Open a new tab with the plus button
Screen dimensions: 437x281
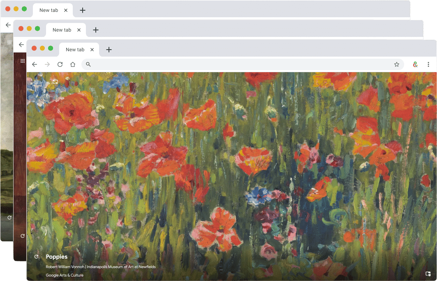pyautogui.click(x=109, y=49)
